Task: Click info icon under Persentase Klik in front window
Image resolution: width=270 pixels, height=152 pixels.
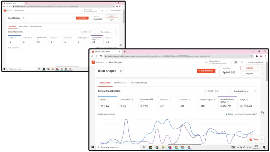Action: point(141,102)
